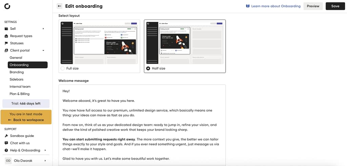Open the Sidebars settings page
The width and height of the screenshot is (347, 166).
click(16, 79)
